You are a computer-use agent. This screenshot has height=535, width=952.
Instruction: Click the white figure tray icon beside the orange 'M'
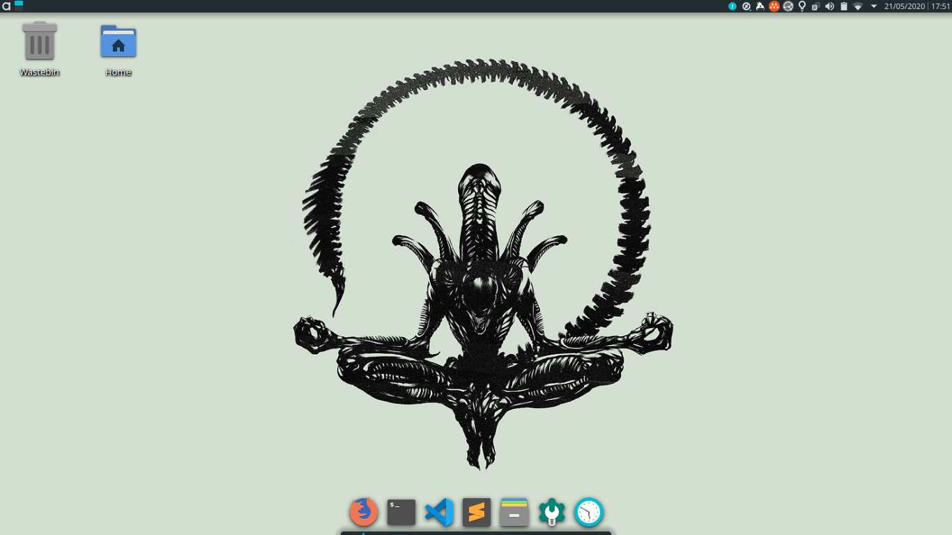pos(760,6)
